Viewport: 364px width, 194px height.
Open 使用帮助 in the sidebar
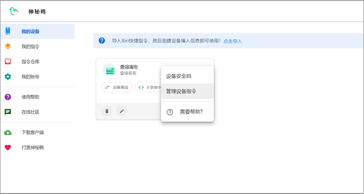coord(37,97)
